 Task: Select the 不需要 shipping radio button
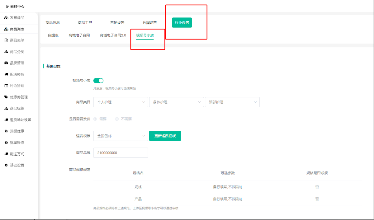[x=117, y=119]
